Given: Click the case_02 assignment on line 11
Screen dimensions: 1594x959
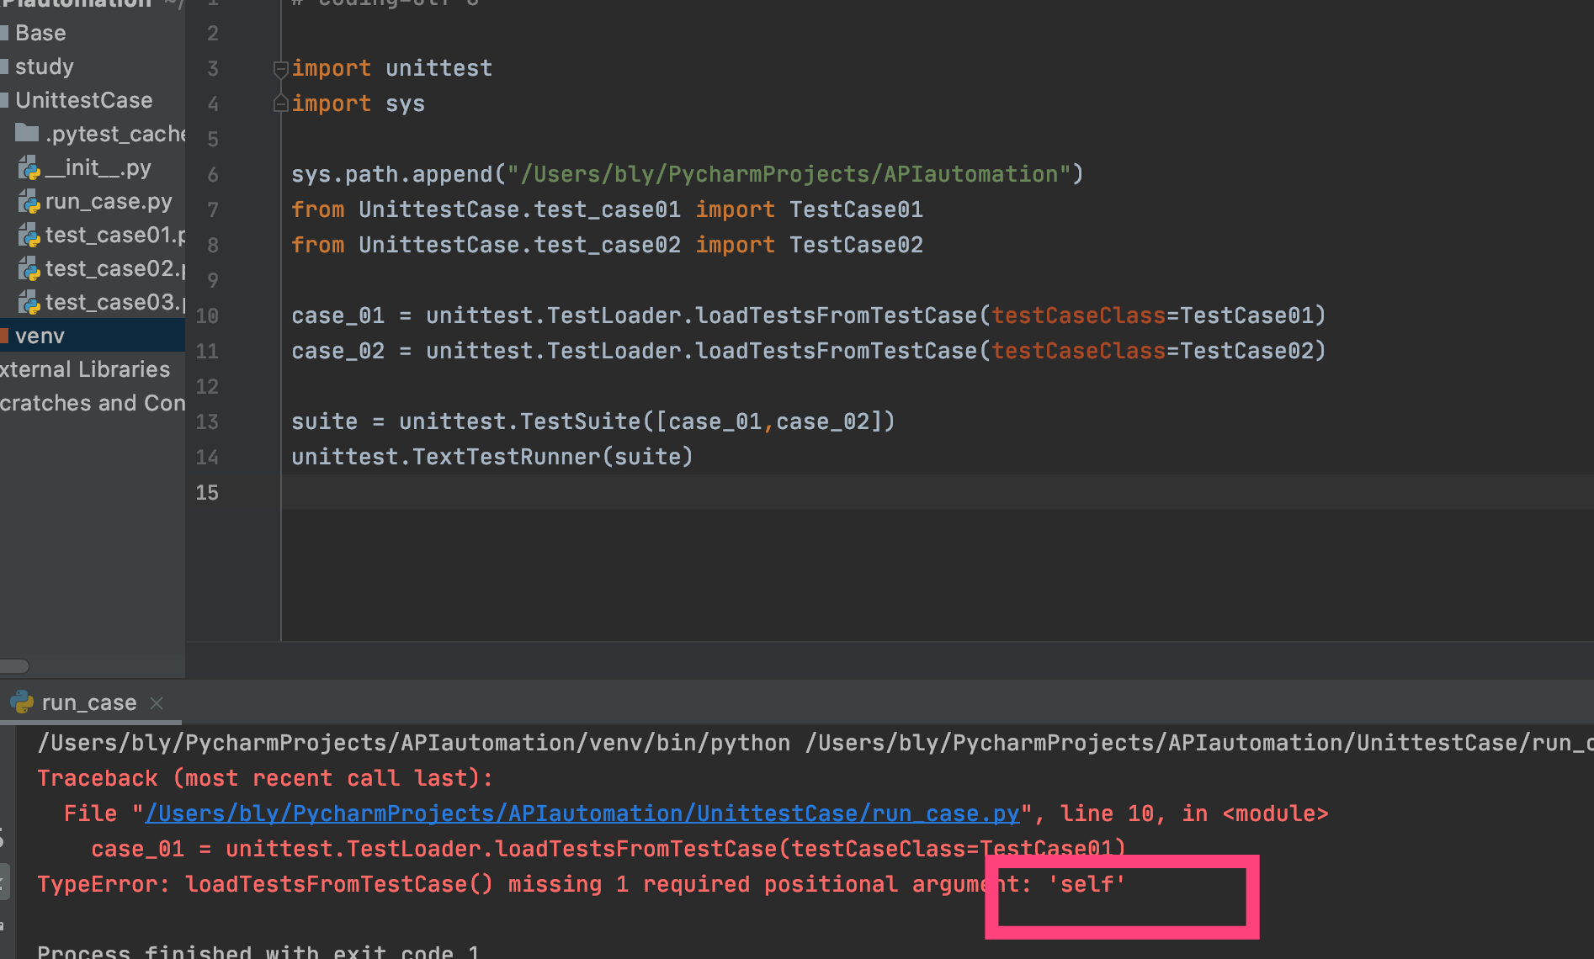Looking at the screenshot, I should (809, 351).
